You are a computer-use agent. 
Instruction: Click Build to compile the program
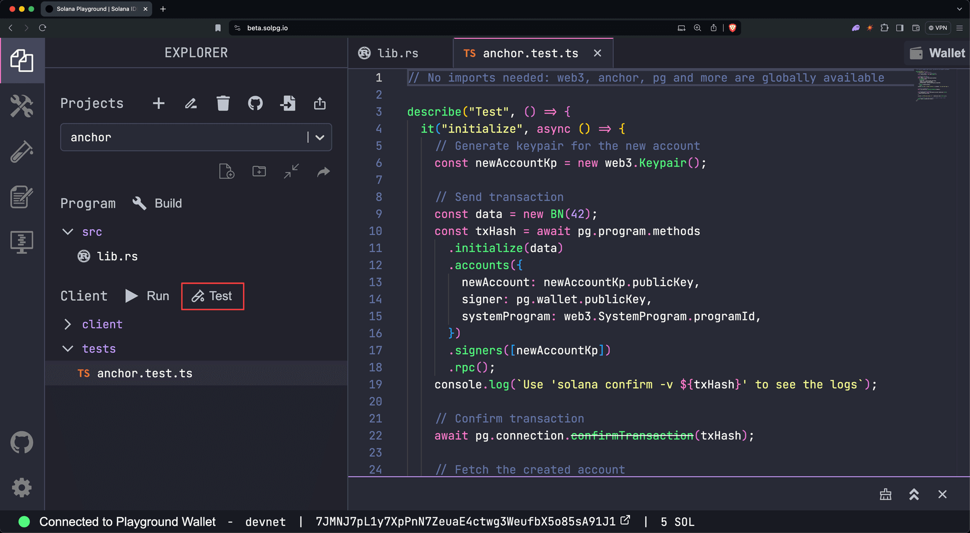coord(157,203)
